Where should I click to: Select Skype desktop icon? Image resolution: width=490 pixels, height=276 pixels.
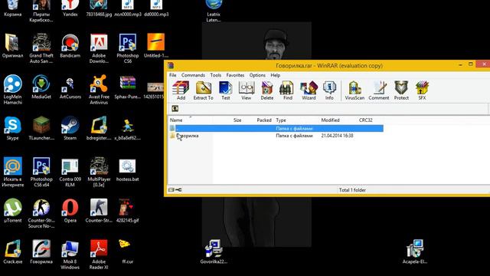click(12, 128)
